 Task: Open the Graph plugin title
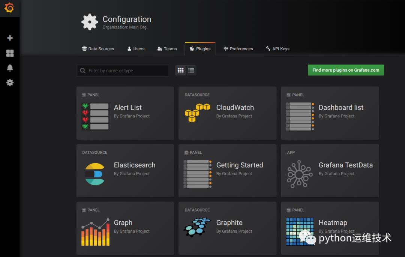tap(123, 222)
